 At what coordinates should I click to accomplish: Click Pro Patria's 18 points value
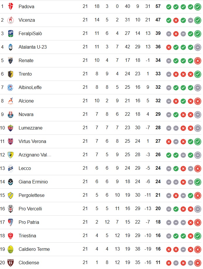click(x=158, y=222)
